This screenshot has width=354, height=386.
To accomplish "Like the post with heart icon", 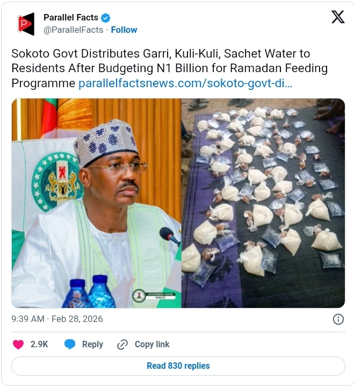I will pos(18,345).
